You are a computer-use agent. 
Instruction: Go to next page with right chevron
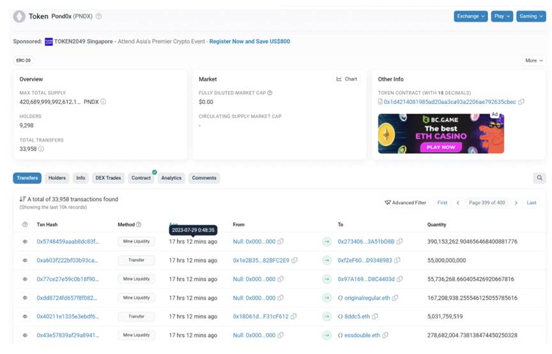(x=516, y=203)
